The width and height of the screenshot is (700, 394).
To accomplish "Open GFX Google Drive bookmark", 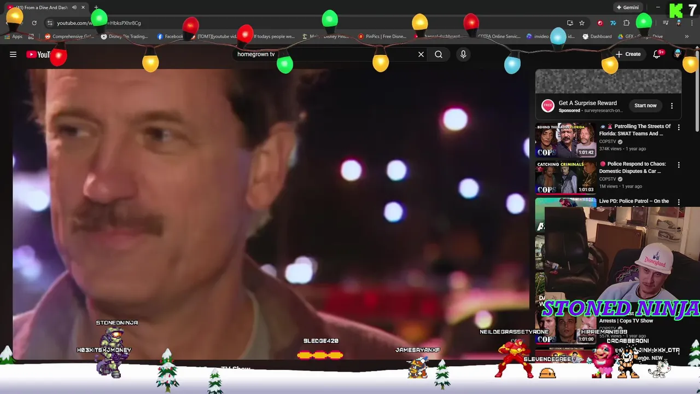I will pyautogui.click(x=640, y=37).
